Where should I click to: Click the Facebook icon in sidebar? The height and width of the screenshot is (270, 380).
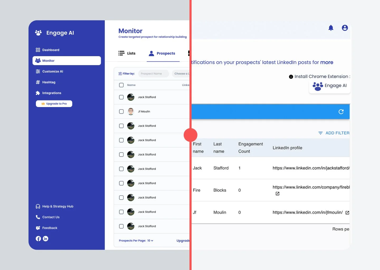pos(39,239)
